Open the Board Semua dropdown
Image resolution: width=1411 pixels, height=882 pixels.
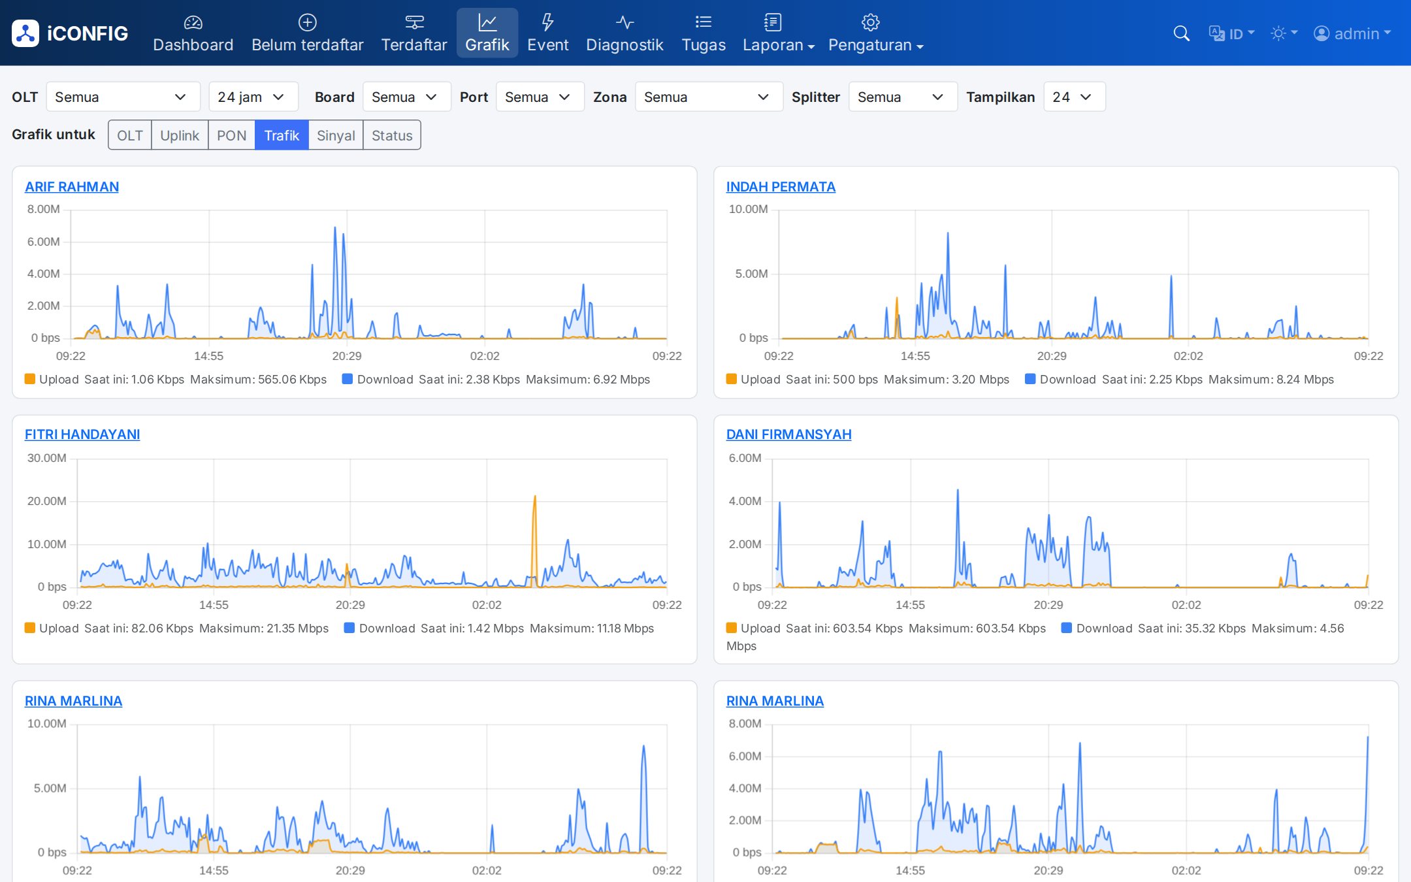pos(406,97)
